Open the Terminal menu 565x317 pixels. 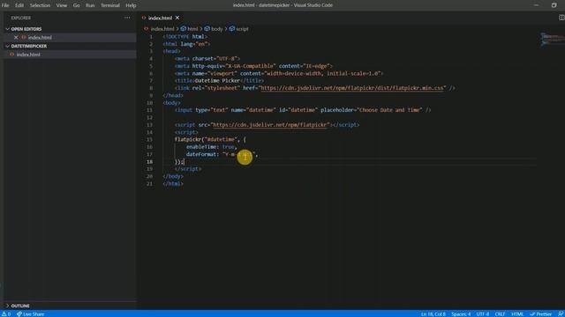(x=110, y=5)
